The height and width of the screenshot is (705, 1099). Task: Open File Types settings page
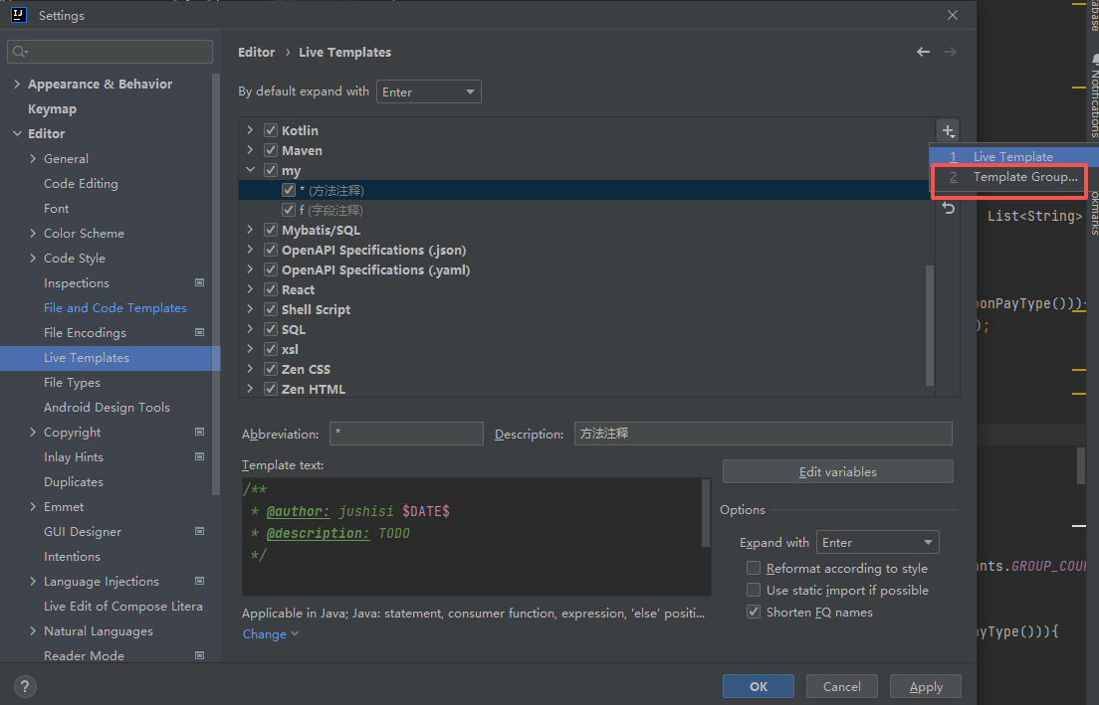(72, 382)
